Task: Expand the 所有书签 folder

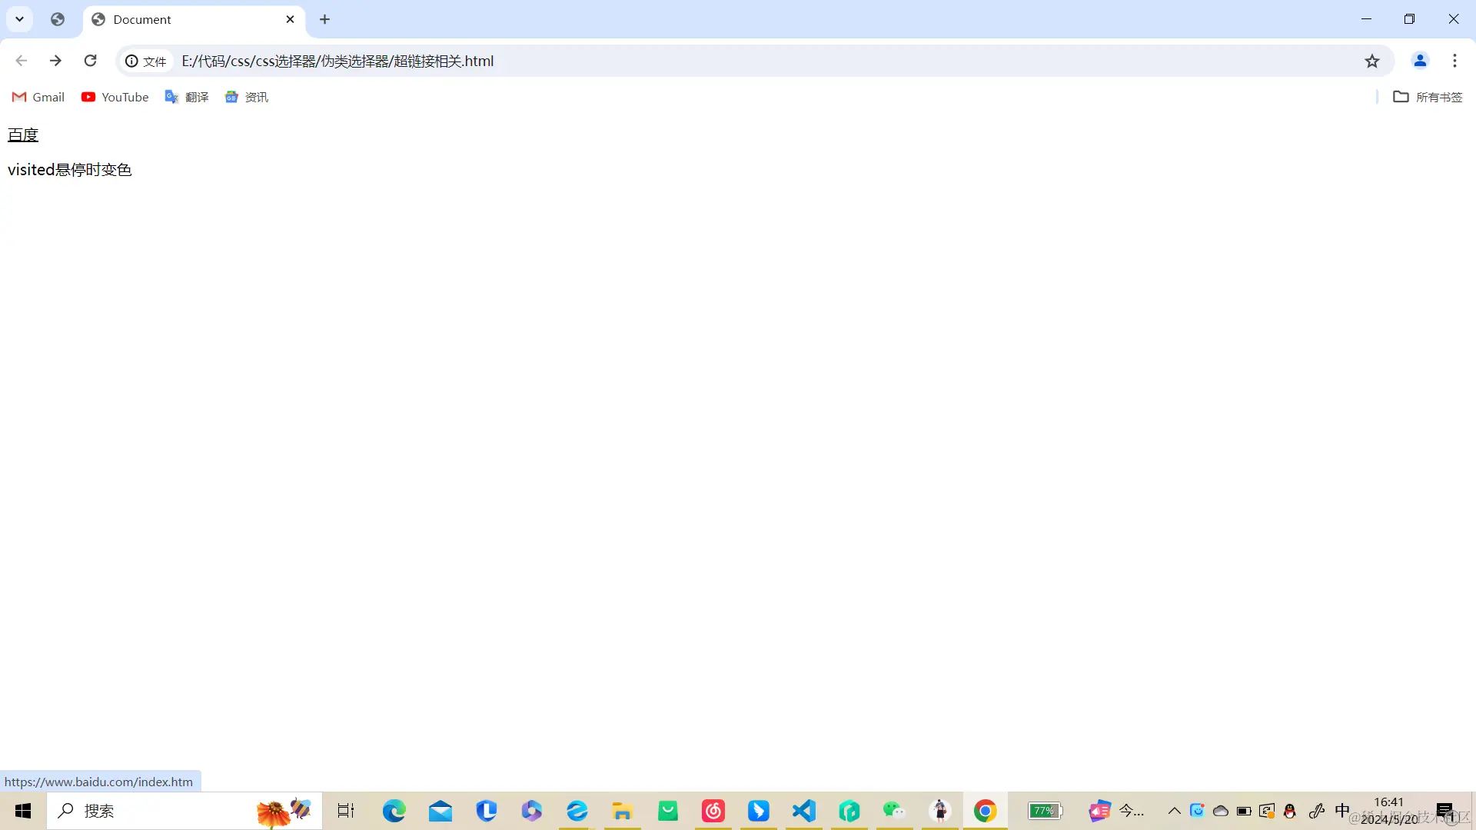Action: 1428,97
